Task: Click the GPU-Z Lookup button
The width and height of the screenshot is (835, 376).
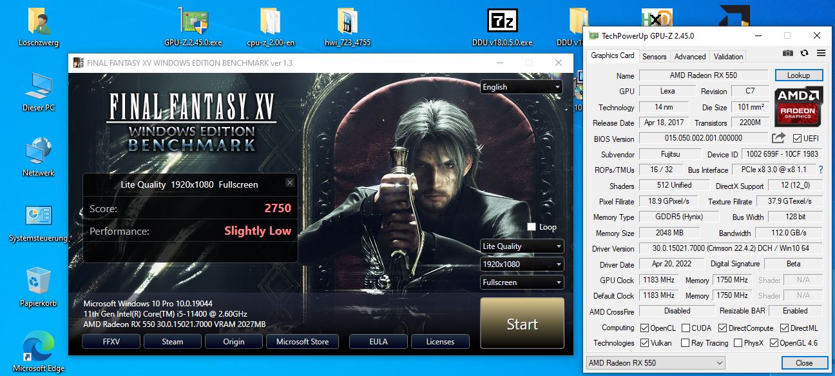Action: point(798,75)
